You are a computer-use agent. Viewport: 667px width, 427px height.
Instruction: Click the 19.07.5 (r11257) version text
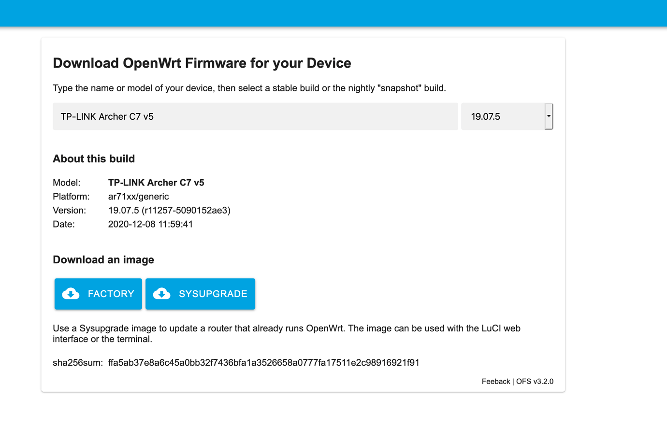click(x=169, y=210)
